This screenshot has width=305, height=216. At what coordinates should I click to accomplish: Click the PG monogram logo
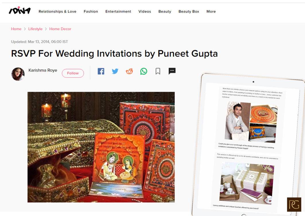pos(294,204)
